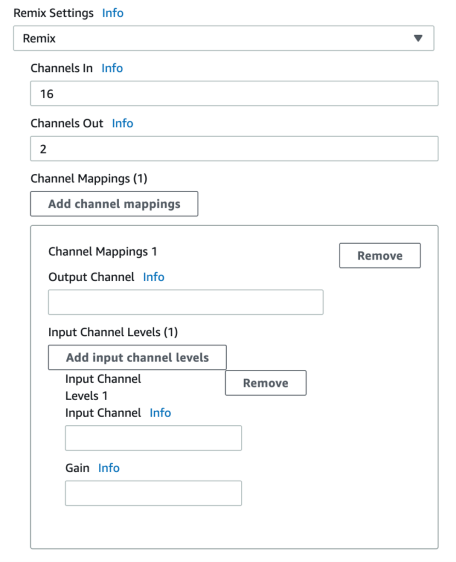Screen dimensions: 456x562
Task: Open the Info link next to Output Channel
Action: [x=154, y=277]
